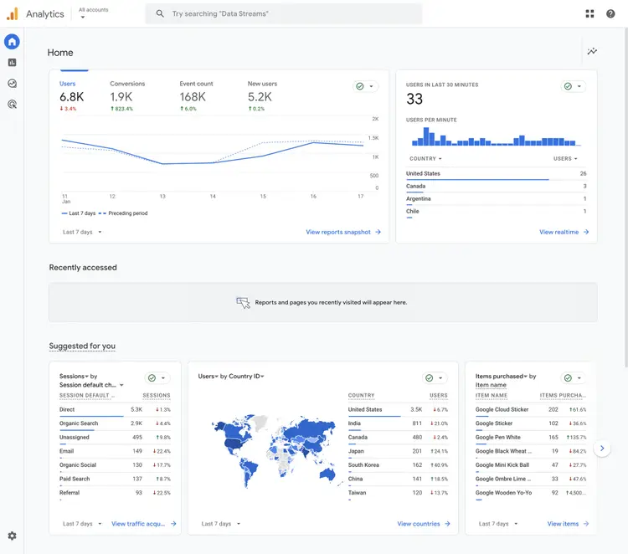
Task: Open Last 7 days dropdown on Items card
Action: [x=498, y=524]
